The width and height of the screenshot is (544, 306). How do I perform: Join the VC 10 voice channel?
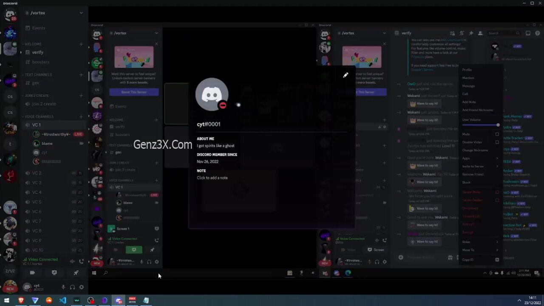pyautogui.click(x=55, y=250)
